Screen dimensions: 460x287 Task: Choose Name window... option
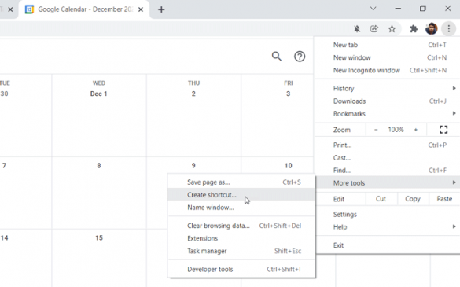tap(241, 207)
